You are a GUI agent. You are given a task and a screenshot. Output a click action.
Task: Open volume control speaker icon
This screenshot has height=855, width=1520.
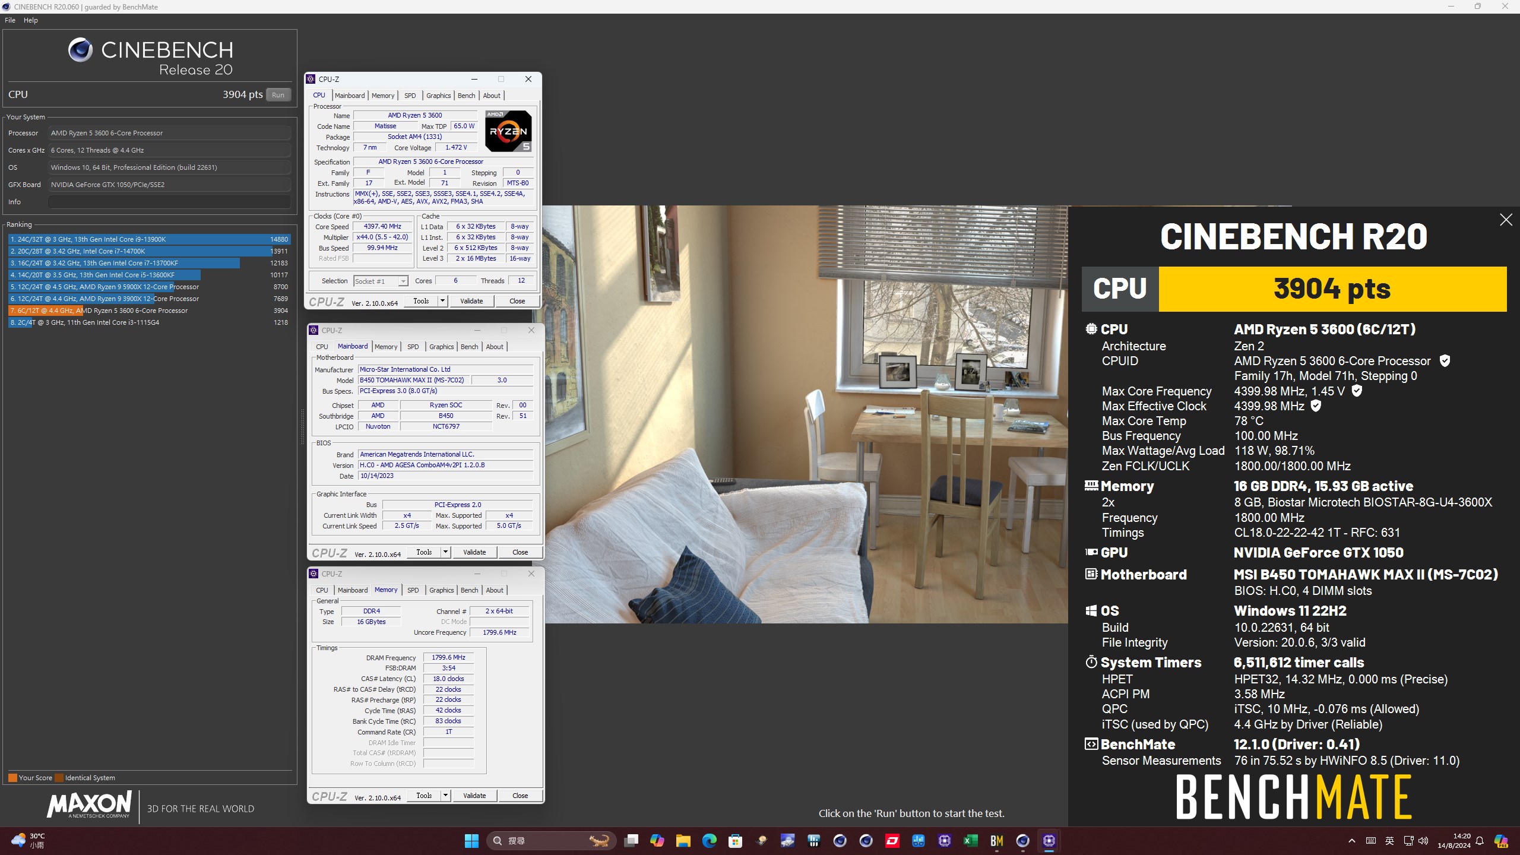[1423, 841]
